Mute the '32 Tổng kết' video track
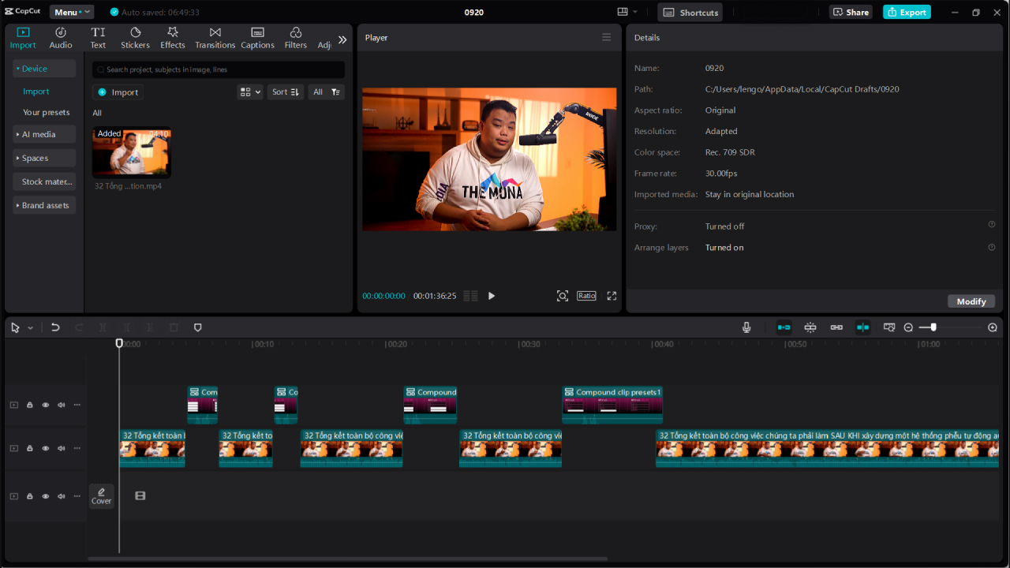Viewport: 1010px width, 568px height. point(61,448)
